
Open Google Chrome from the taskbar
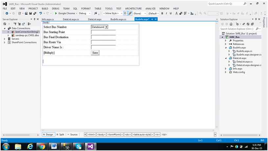coord(42,146)
